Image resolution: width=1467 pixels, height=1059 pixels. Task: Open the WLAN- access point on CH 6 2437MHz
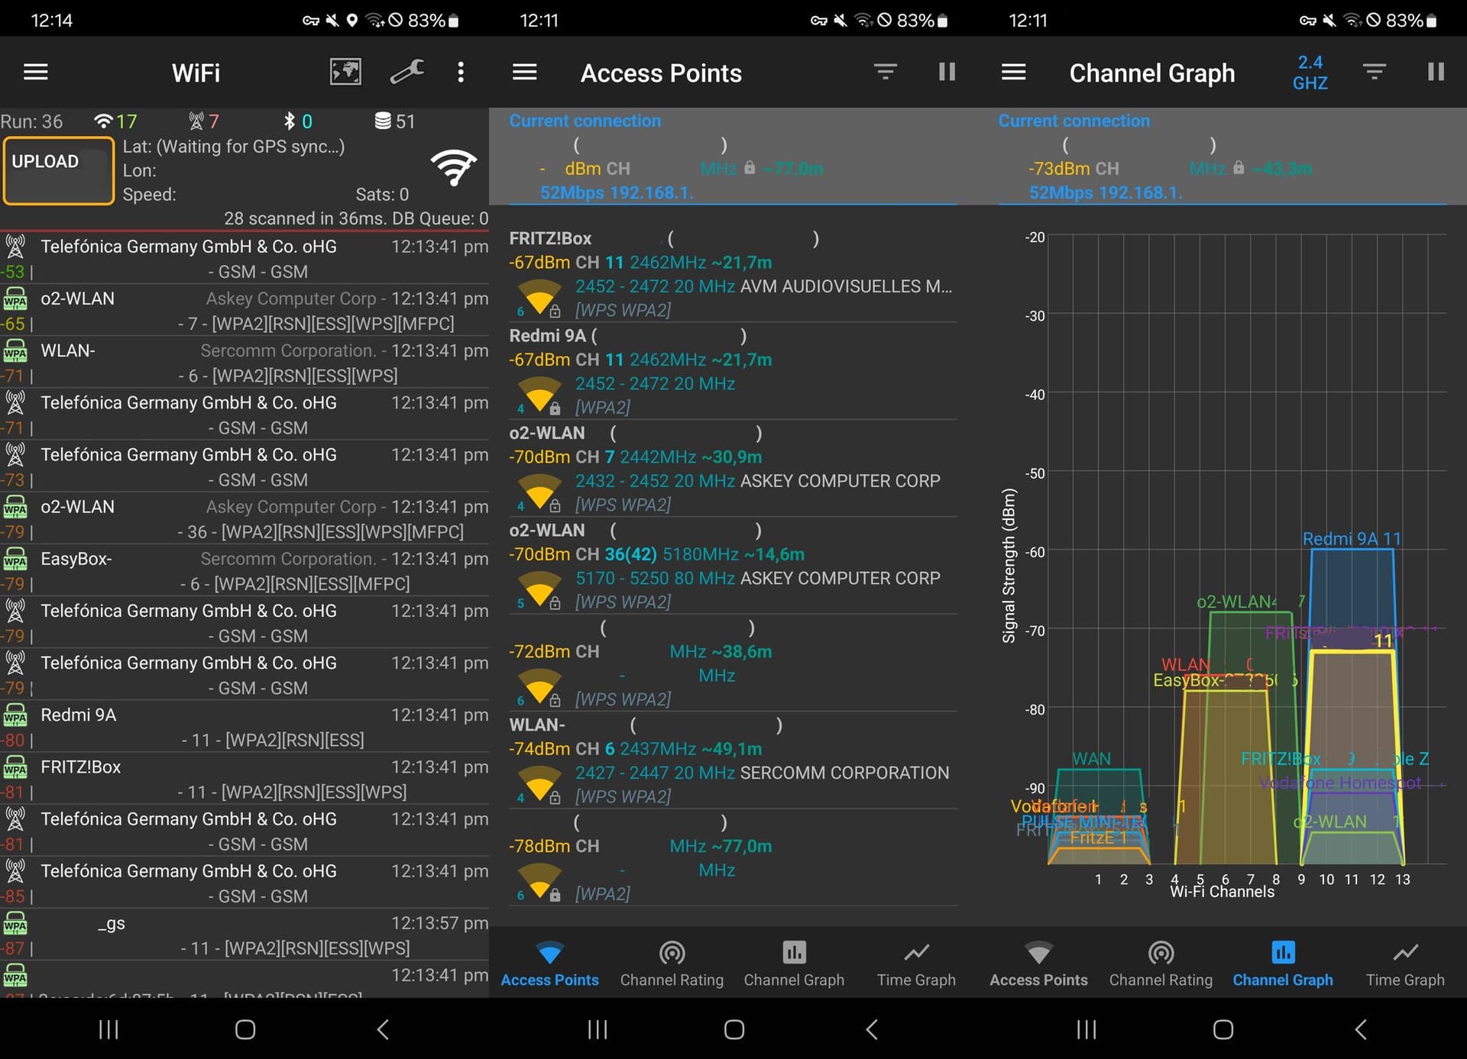[x=733, y=760]
